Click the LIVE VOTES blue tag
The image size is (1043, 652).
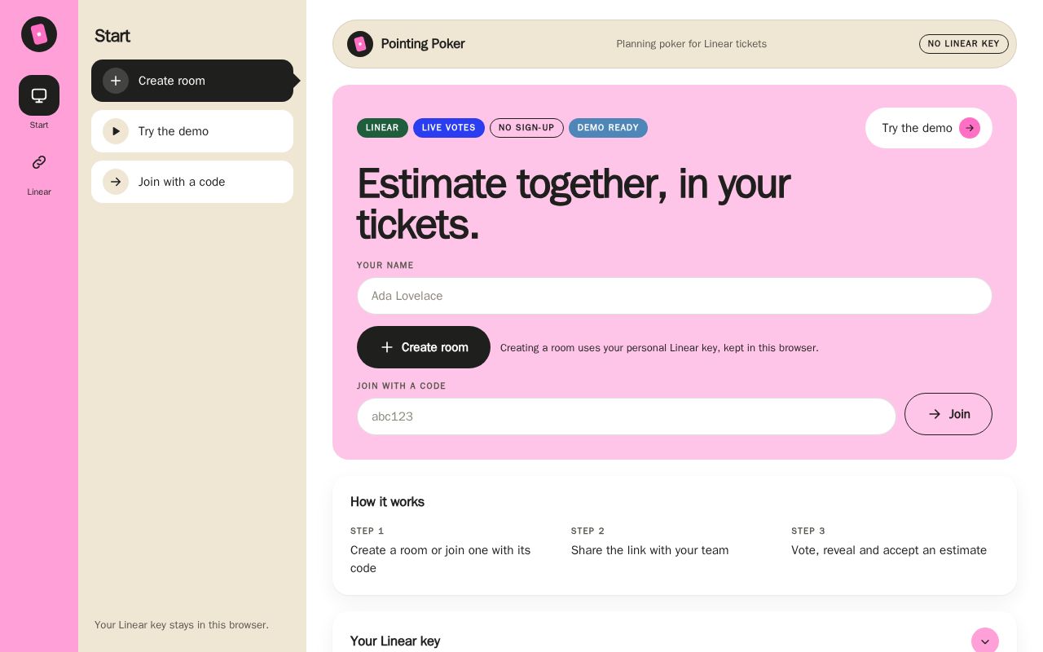[x=449, y=128]
